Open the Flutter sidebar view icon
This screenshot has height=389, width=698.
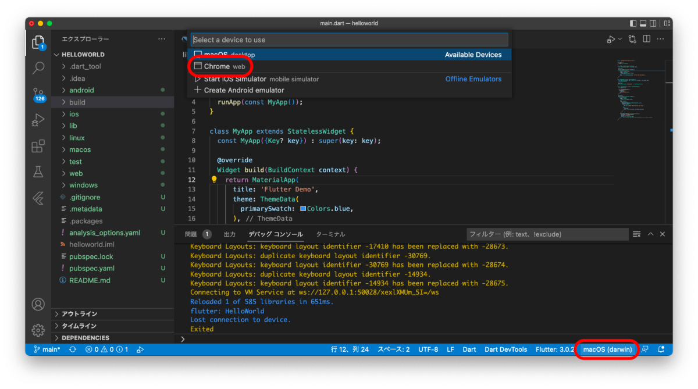coord(38,198)
